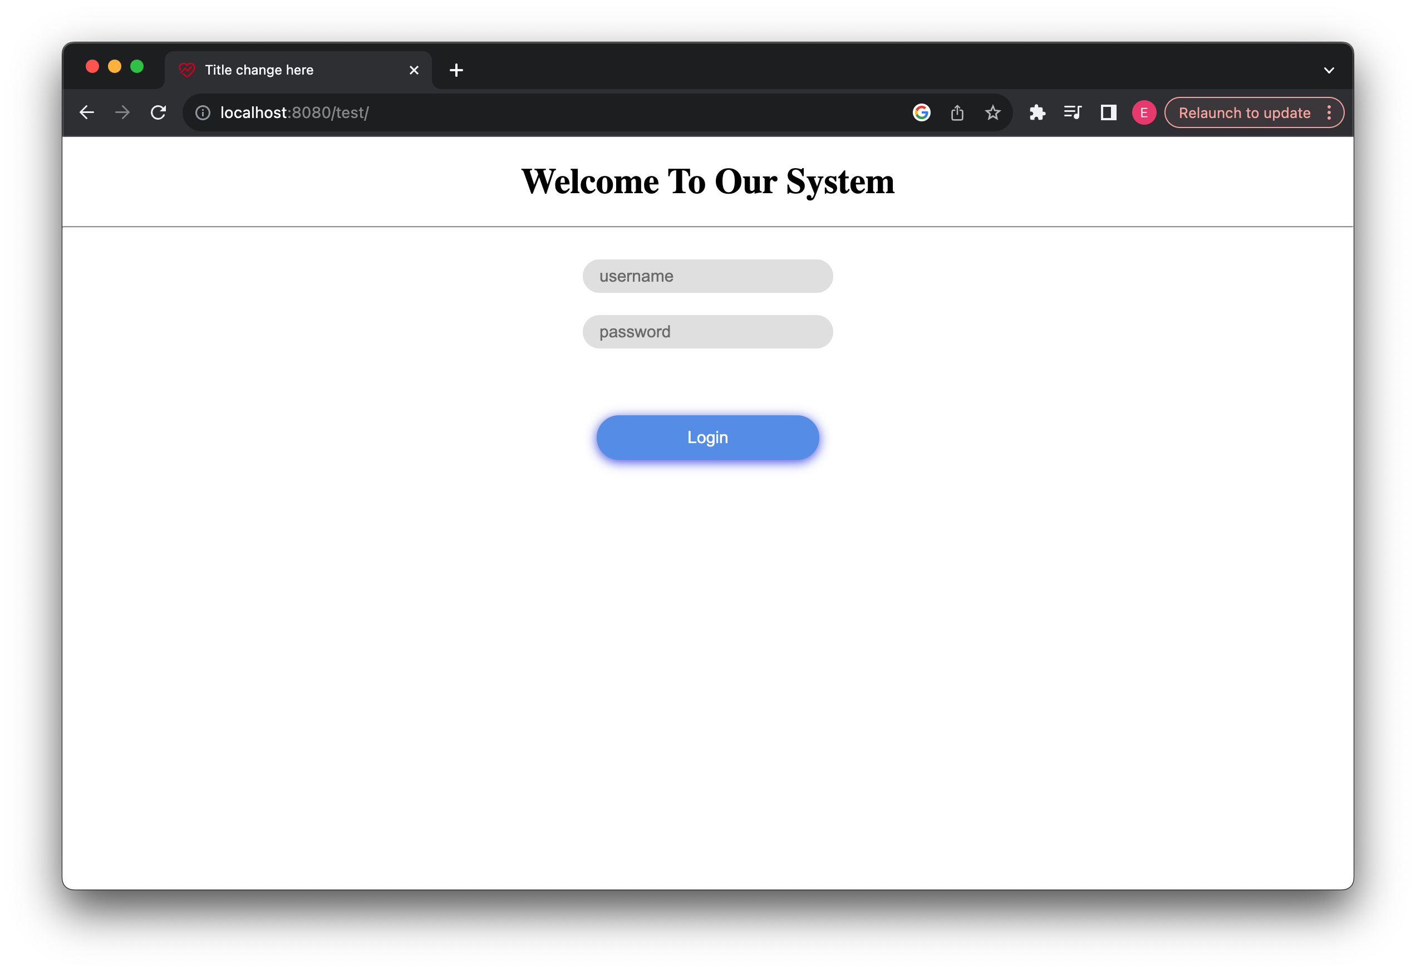Click the forward navigation arrow
Image resolution: width=1416 pixels, height=972 pixels.
122,112
